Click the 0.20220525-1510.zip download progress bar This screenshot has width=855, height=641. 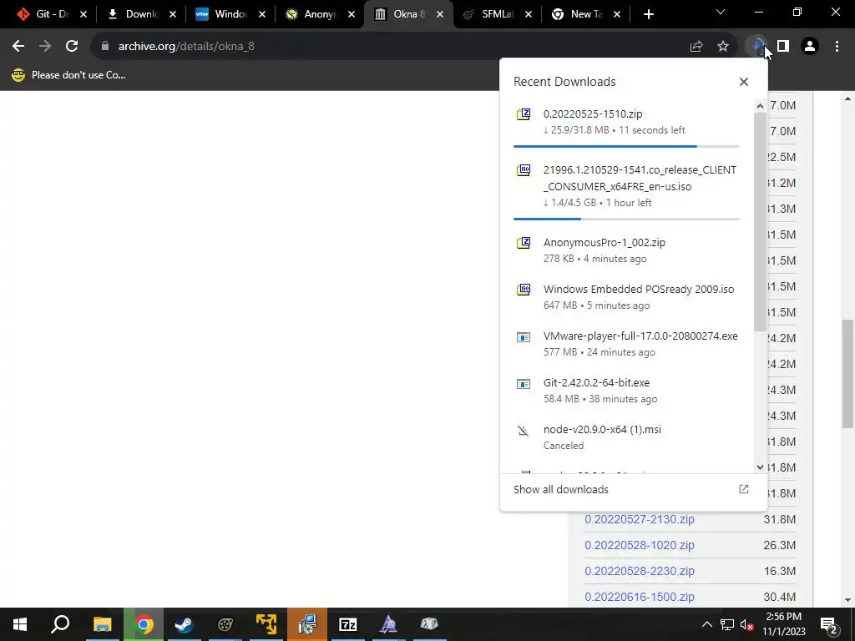(x=626, y=146)
